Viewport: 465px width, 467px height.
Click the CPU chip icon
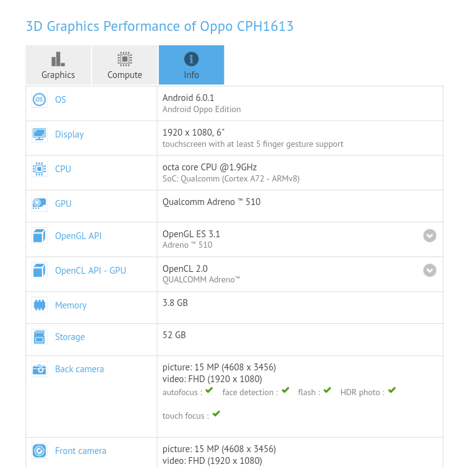(x=39, y=169)
